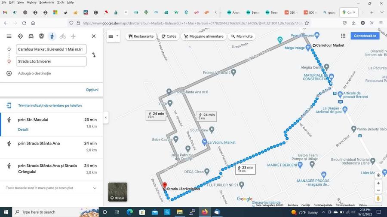Image resolution: width=387 pixels, height=217 pixels.
Task: Close the active Google Maps tab
Action: [354, 12]
